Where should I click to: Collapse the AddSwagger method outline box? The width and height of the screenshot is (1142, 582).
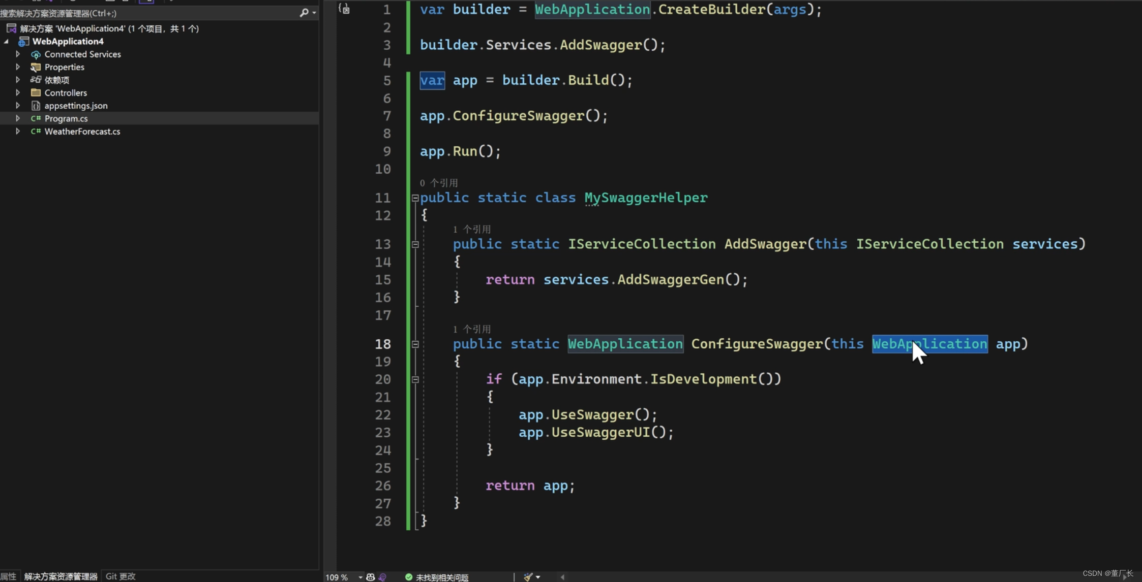click(415, 244)
